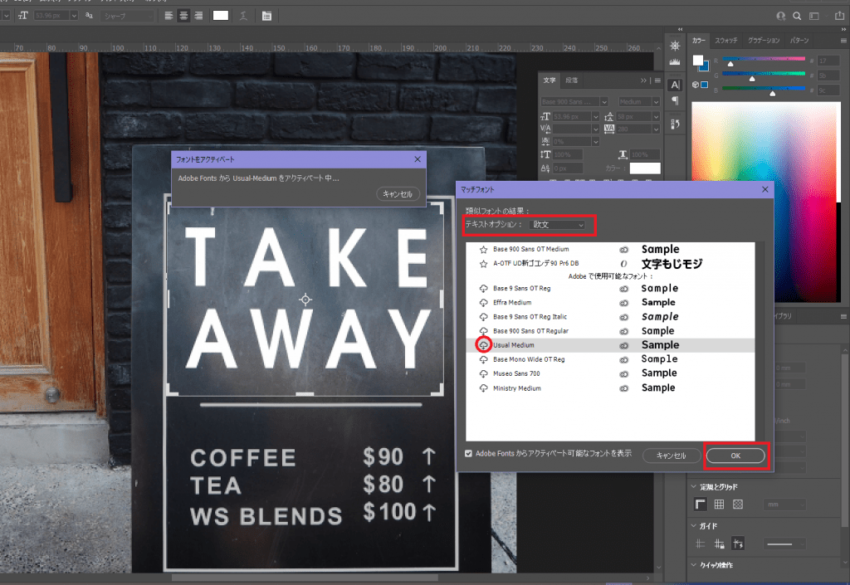Open the text option dropdown showing 欧文
This screenshot has width=850, height=585.
click(559, 225)
